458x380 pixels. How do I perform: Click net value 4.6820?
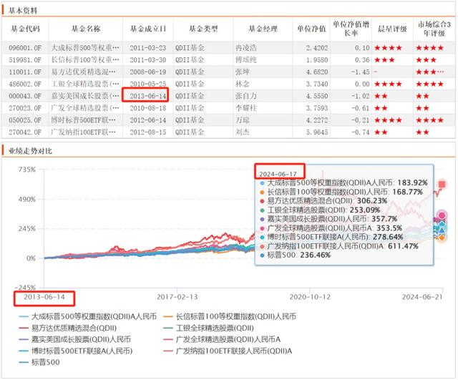click(317, 72)
